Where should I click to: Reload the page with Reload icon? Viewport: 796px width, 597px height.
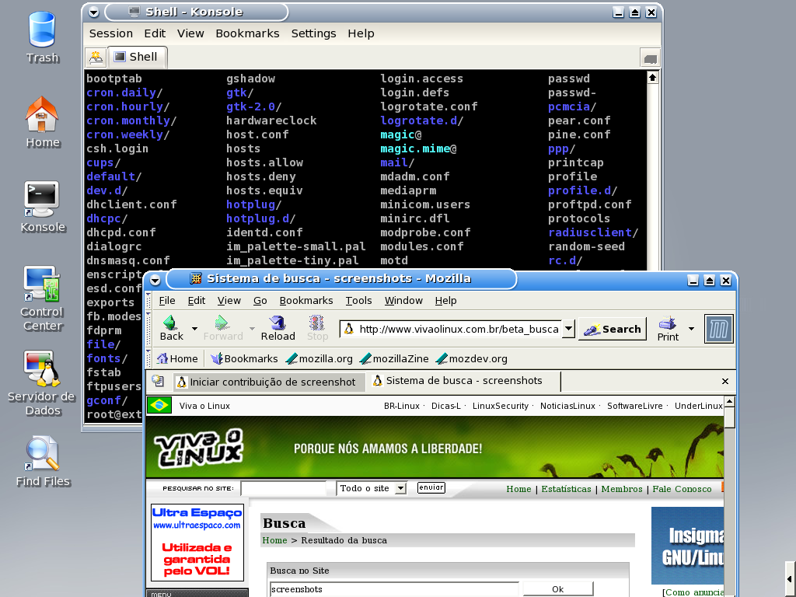[278, 323]
